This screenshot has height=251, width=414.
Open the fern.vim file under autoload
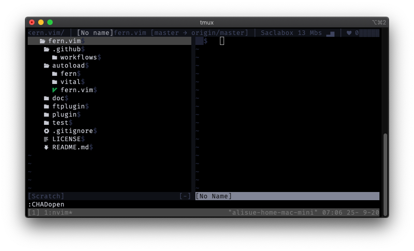pyautogui.click(x=77, y=90)
